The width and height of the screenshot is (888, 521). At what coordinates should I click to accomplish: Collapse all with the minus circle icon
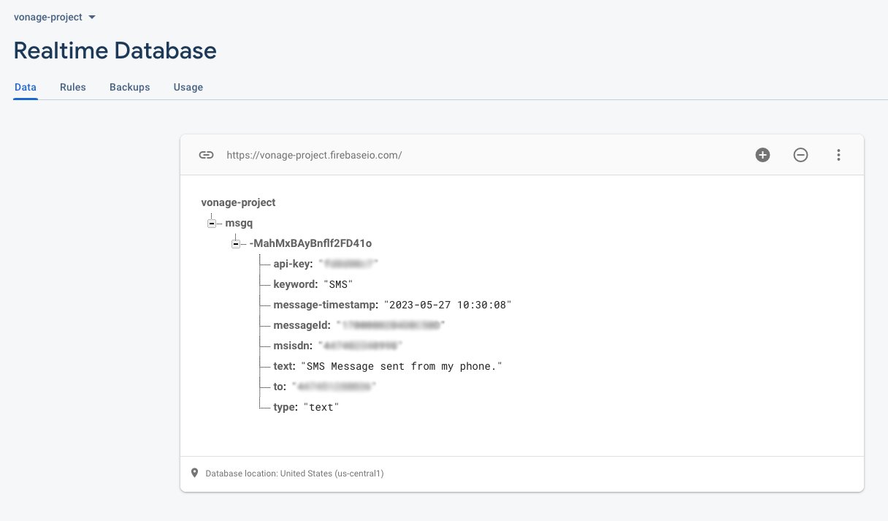point(800,155)
